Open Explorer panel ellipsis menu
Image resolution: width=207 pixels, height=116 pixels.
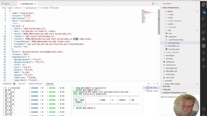[x=197, y=4]
